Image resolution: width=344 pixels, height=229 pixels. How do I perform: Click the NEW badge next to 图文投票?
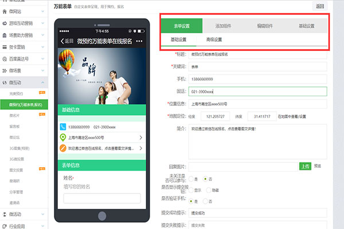42,168
